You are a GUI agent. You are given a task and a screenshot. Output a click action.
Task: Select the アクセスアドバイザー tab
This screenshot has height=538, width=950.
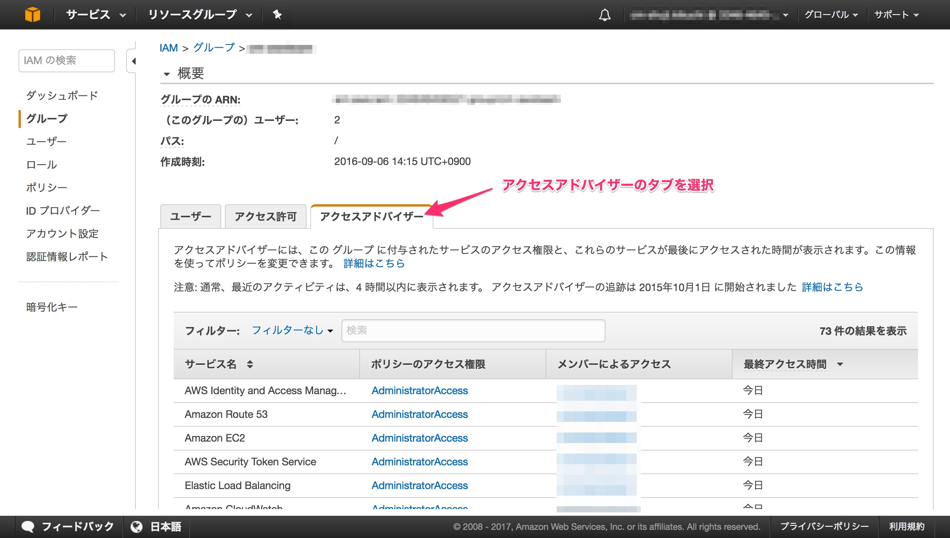372,217
